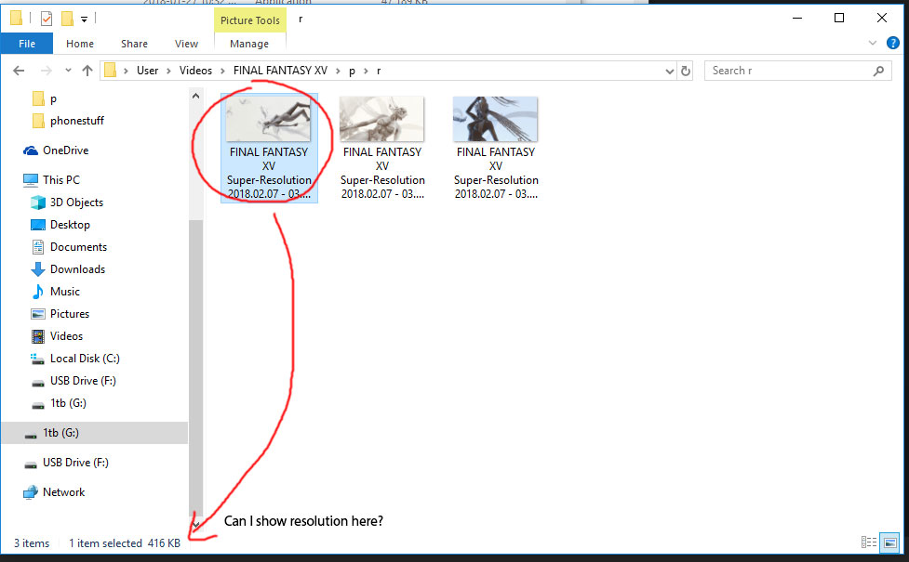Screen dimensions: 909x562
Task: Expand the address bar history dropdown
Action: 670,71
